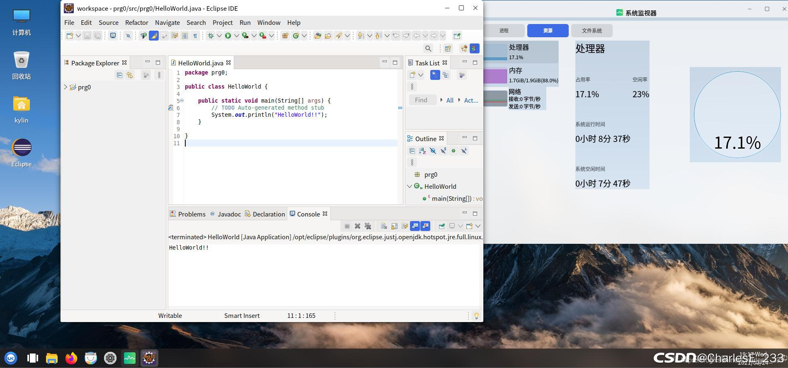Click Remove All Terminated Launches in Console
The image size is (788, 368).
368,226
